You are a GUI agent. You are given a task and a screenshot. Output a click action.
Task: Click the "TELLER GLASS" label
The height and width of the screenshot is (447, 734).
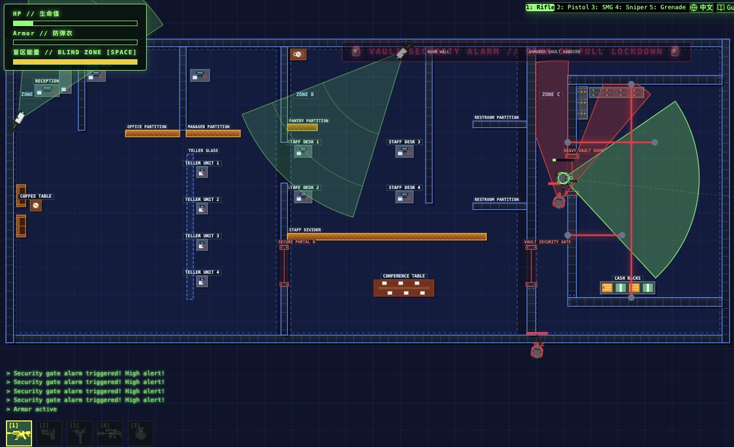tap(203, 151)
